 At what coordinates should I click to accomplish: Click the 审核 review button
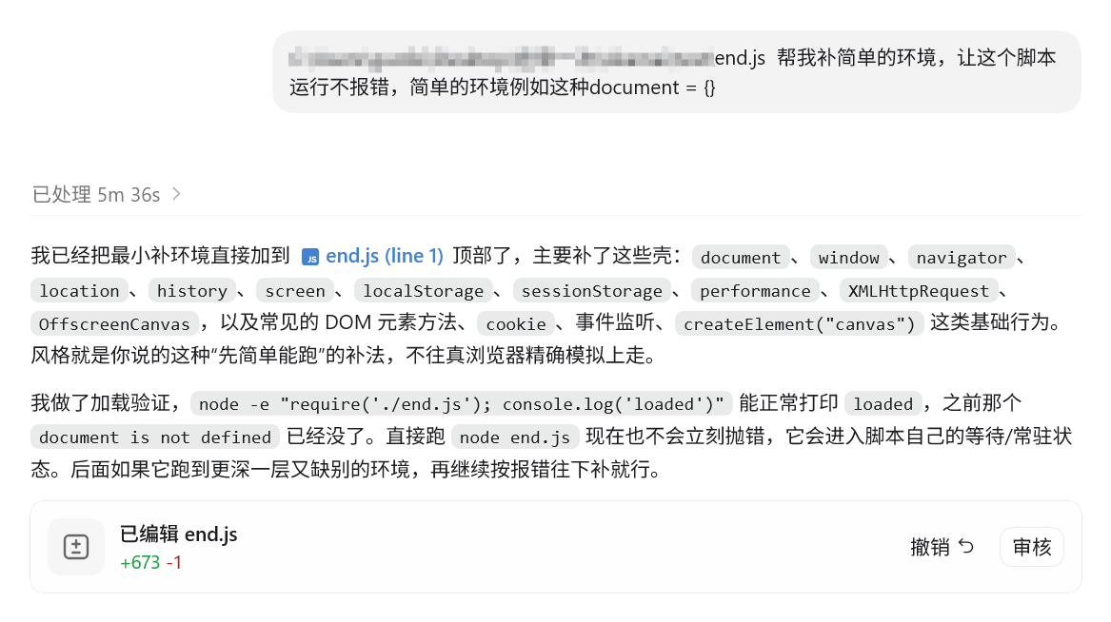[1032, 547]
